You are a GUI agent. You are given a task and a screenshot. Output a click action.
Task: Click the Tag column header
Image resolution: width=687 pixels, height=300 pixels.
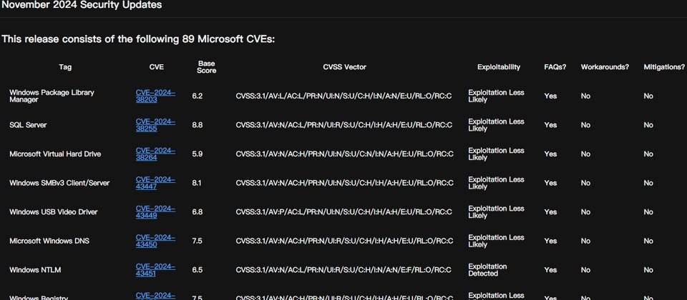pos(65,67)
